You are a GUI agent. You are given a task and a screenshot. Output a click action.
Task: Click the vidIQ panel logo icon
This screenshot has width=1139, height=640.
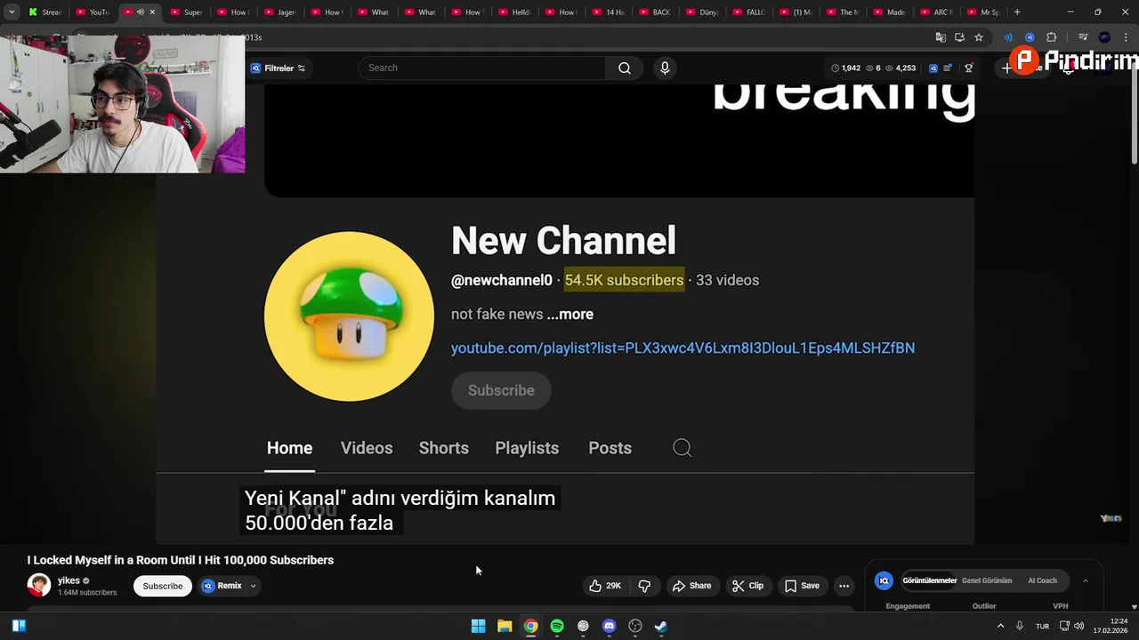coord(884,580)
